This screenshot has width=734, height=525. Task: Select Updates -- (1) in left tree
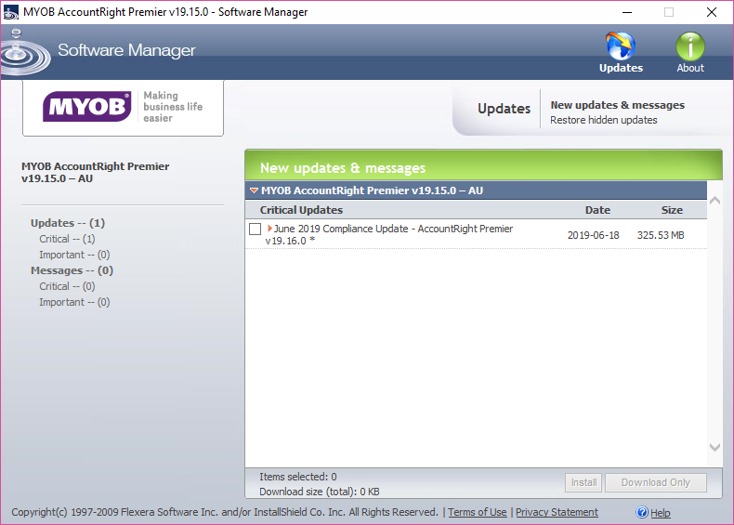(x=68, y=223)
